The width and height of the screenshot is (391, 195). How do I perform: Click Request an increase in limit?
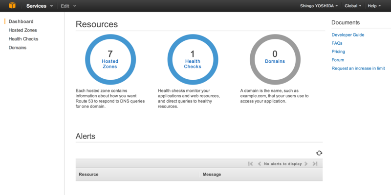(358, 68)
